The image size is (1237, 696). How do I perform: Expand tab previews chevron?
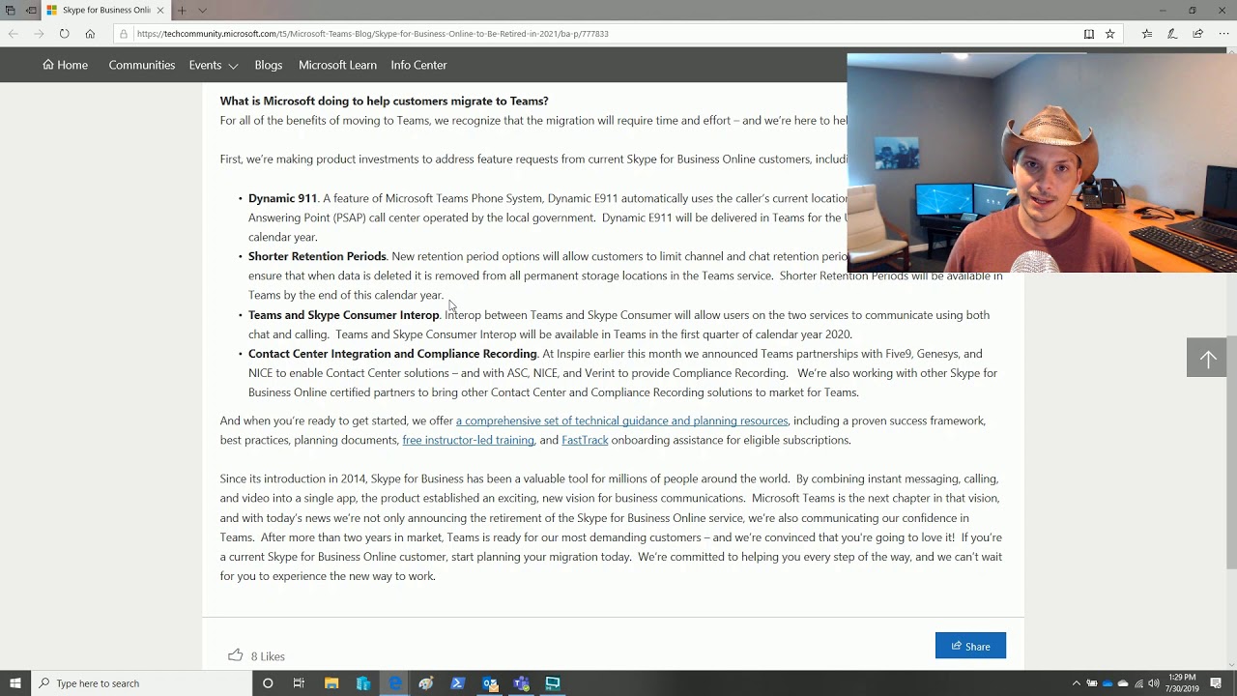pyautogui.click(x=202, y=11)
